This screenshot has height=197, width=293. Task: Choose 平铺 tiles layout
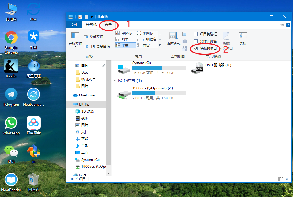pyautogui.click(x=125, y=45)
